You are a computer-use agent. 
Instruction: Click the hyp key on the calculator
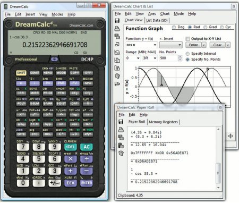tap(48, 124)
